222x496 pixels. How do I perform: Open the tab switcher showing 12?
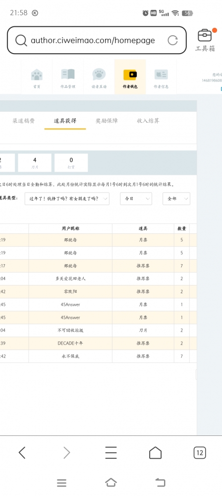(x=199, y=453)
